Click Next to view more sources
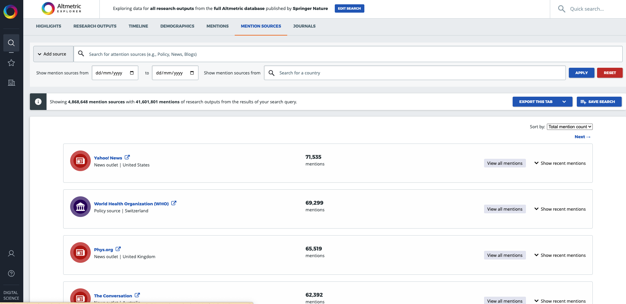 click(582, 137)
